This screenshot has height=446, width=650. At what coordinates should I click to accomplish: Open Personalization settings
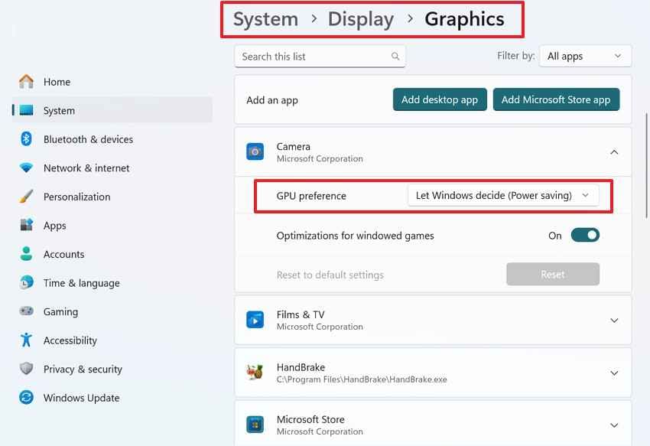112,197
